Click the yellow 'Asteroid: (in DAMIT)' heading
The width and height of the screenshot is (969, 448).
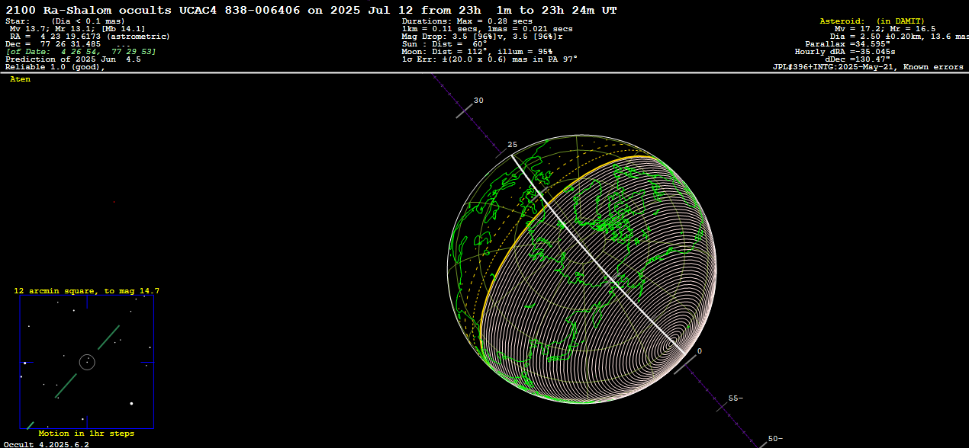[872, 21]
